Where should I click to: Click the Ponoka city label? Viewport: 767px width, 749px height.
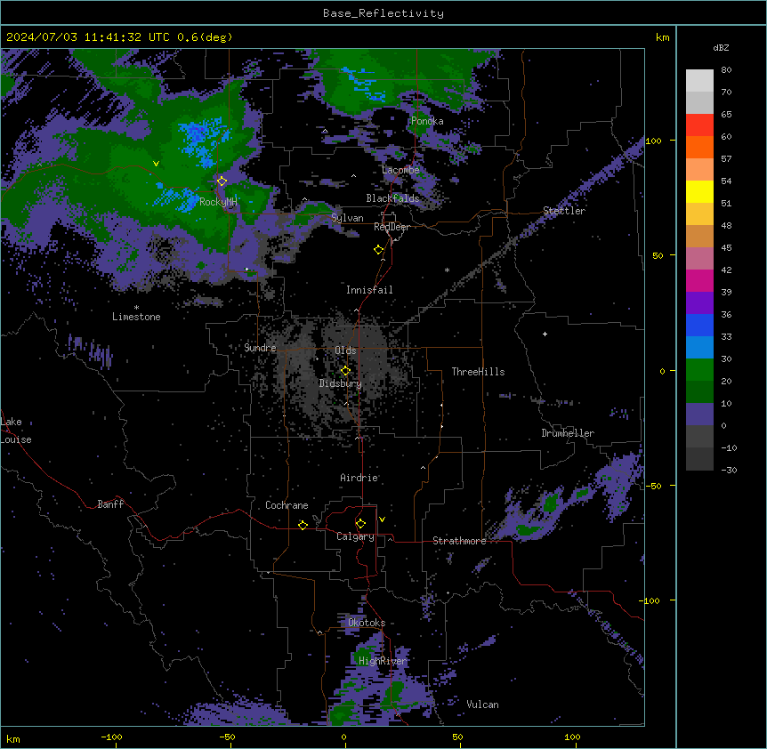pos(427,121)
